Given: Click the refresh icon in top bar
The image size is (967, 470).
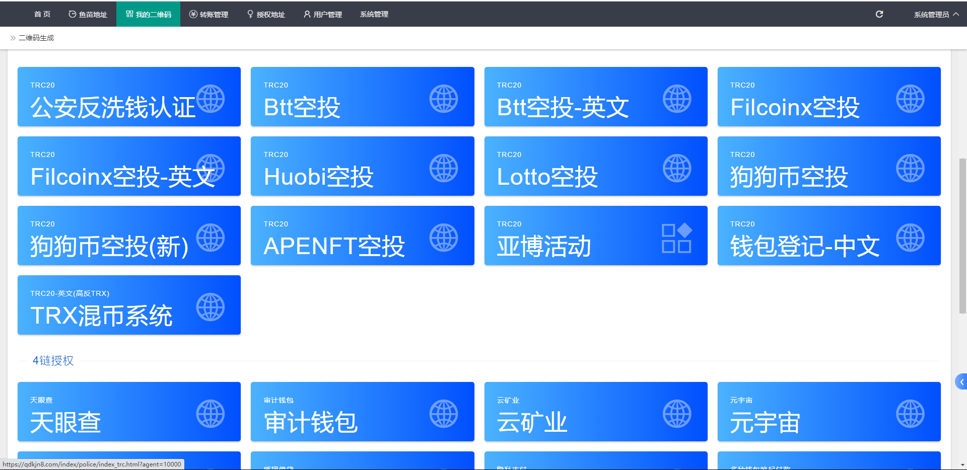Looking at the screenshot, I should coord(879,14).
